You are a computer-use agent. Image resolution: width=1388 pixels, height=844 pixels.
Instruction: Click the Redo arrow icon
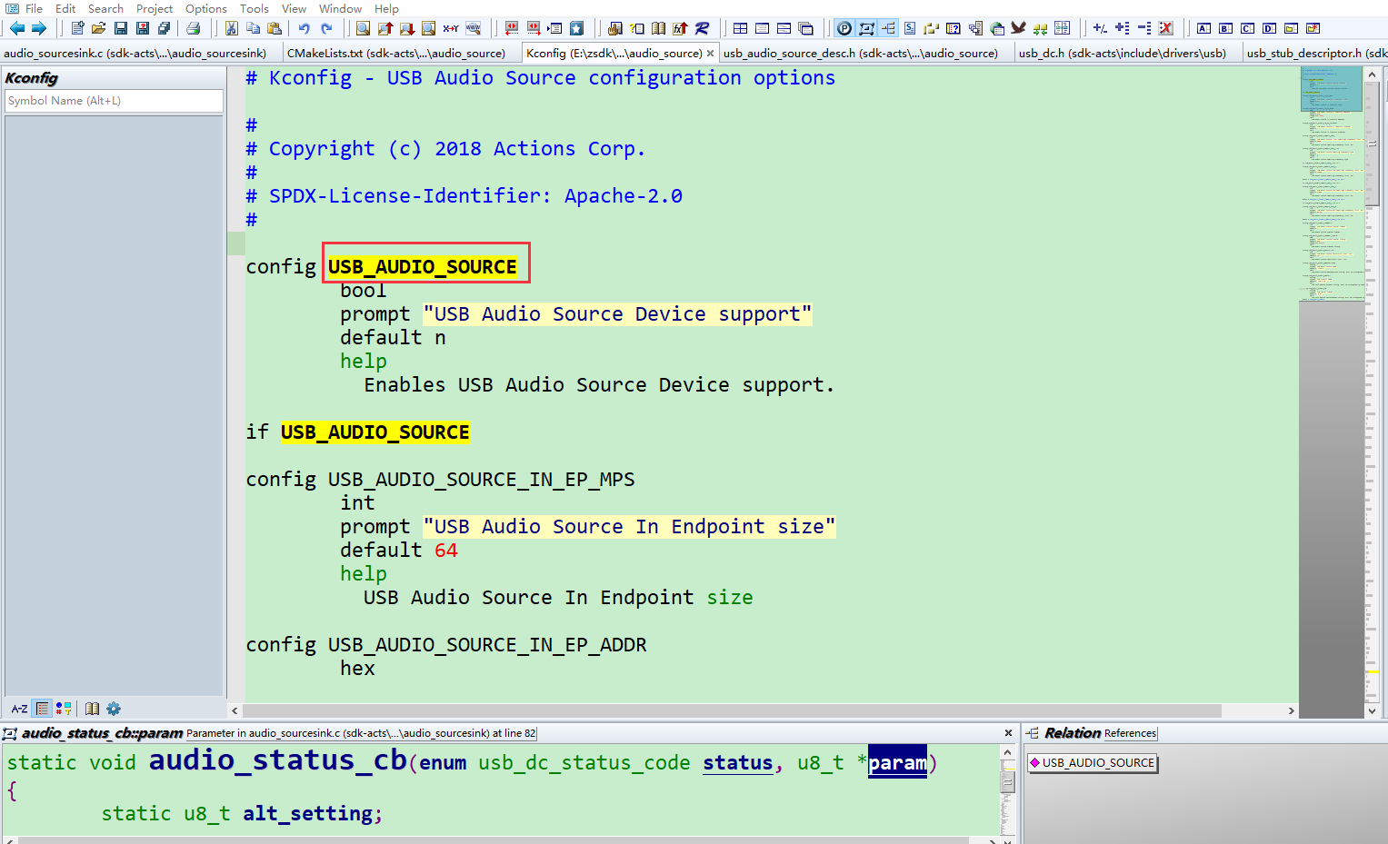click(x=328, y=28)
